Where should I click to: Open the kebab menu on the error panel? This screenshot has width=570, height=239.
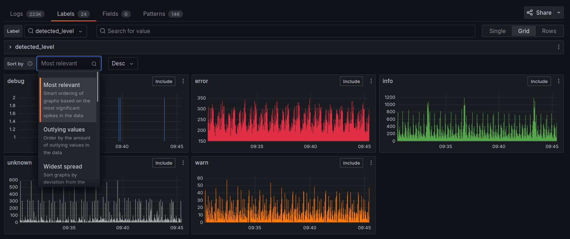click(371, 81)
